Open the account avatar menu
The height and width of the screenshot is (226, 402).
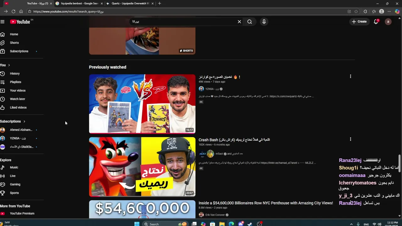pos(388,22)
